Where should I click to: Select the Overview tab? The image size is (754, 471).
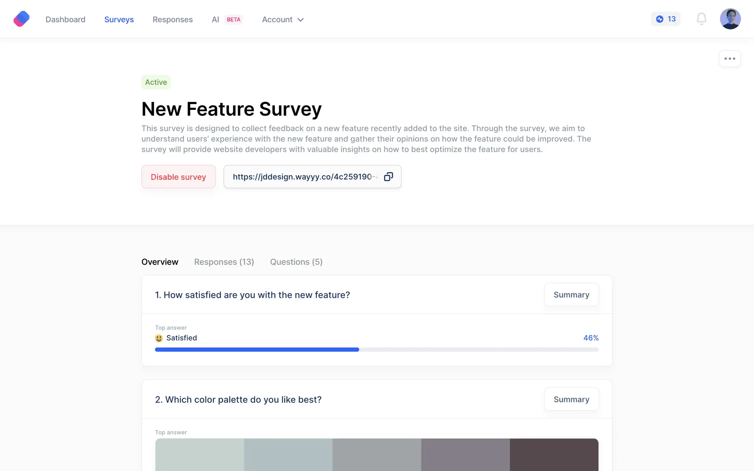coord(160,262)
